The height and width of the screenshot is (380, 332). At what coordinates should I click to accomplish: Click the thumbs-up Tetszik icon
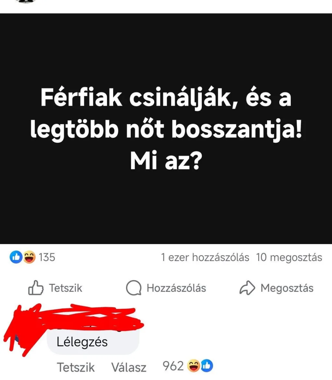pyautogui.click(x=36, y=288)
